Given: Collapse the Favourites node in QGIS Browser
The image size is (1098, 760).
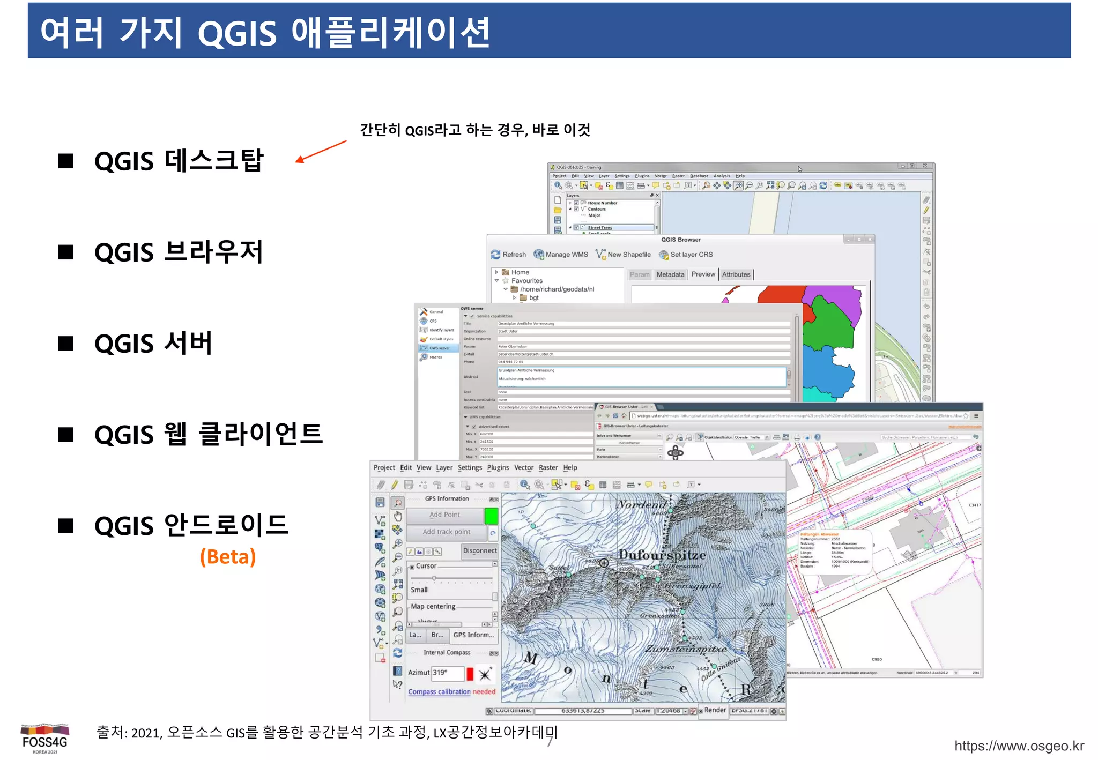Looking at the screenshot, I should coord(496,281).
